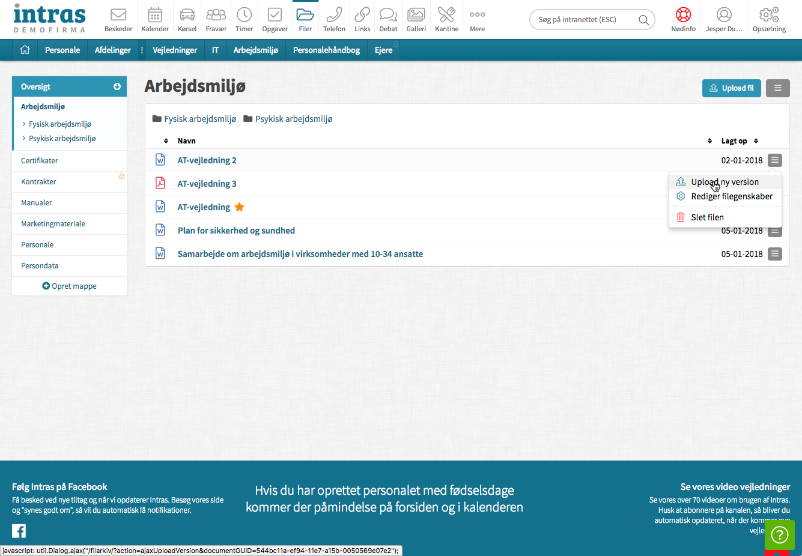Click the intranet search input field
This screenshot has height=556, width=802.
(x=584, y=20)
